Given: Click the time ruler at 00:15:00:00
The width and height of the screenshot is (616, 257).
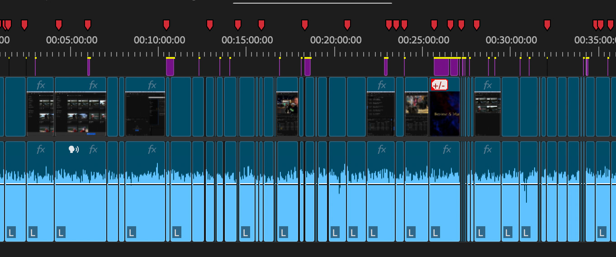Looking at the screenshot, I should tap(247, 50).
